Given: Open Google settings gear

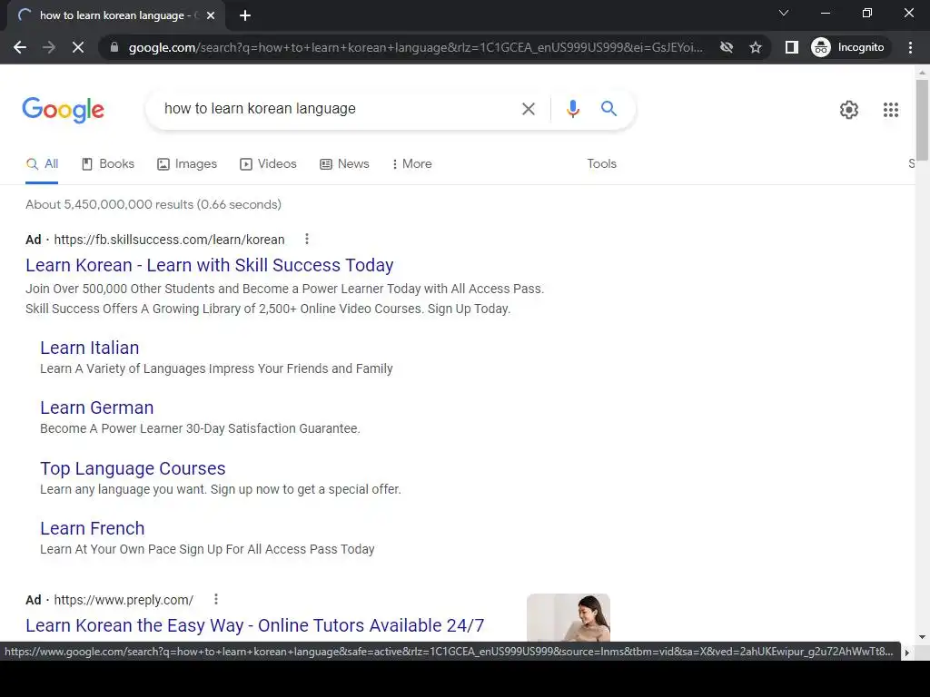Looking at the screenshot, I should click(849, 110).
